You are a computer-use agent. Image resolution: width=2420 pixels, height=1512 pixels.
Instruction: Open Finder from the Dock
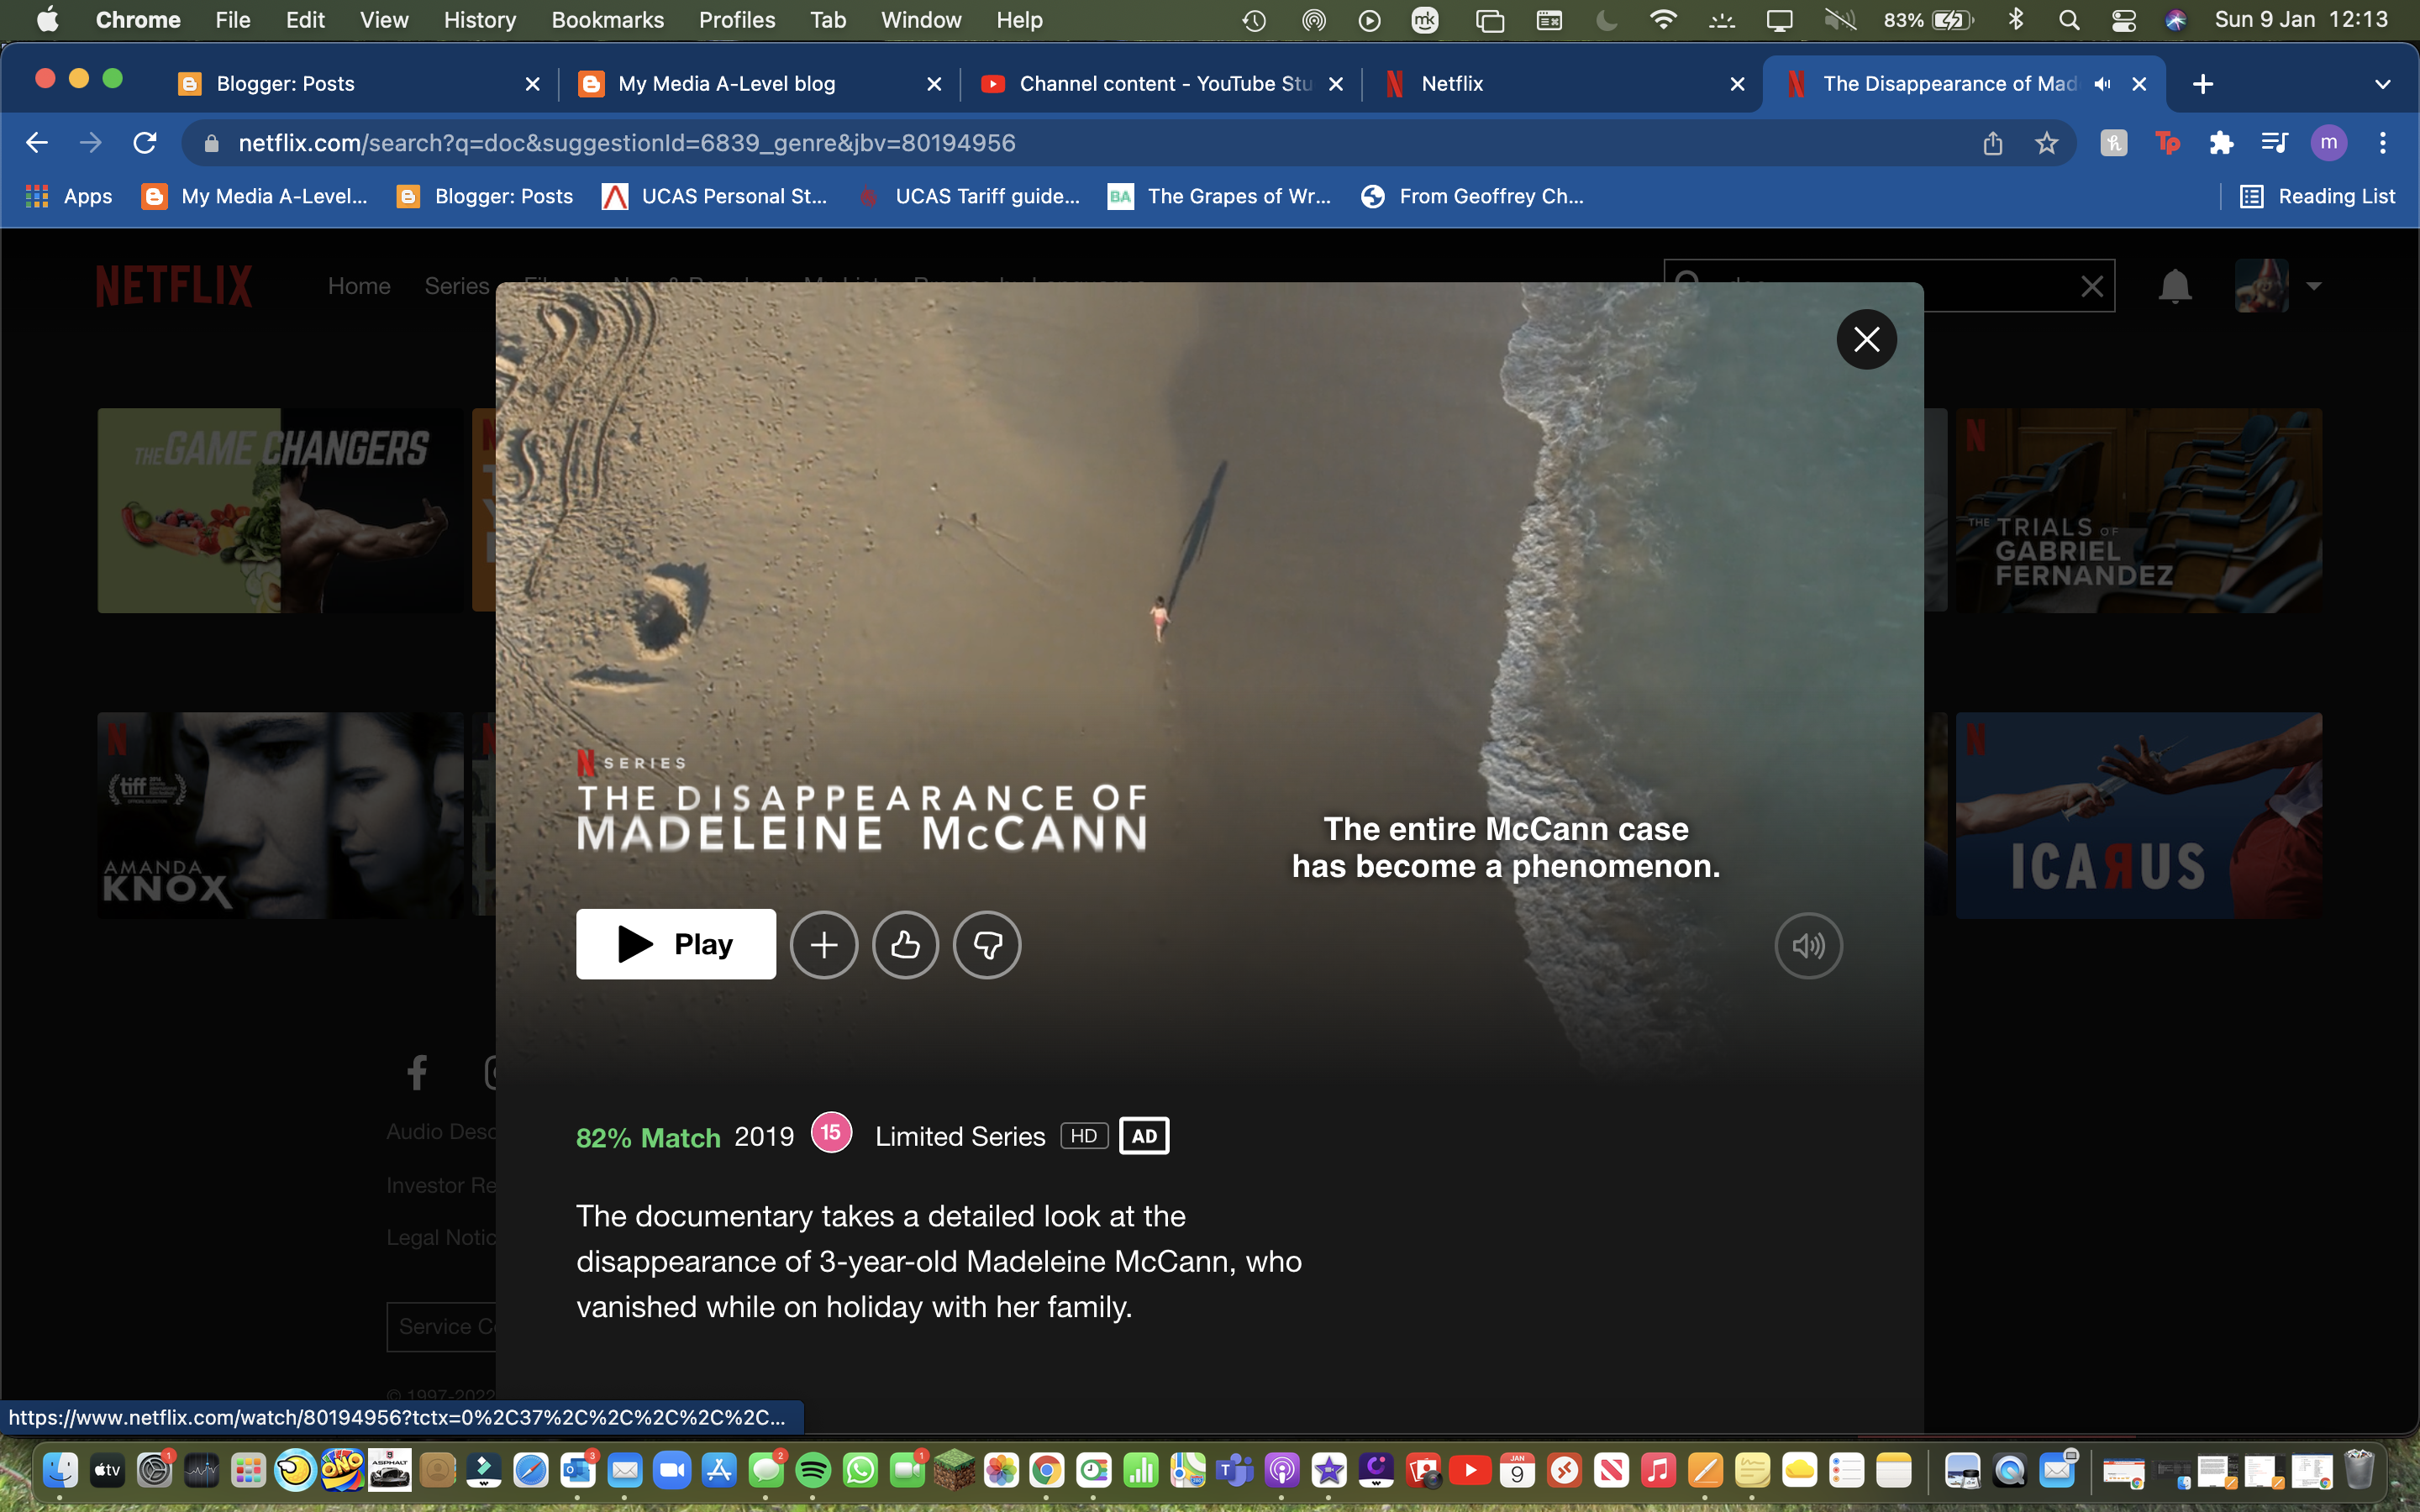click(x=60, y=1470)
